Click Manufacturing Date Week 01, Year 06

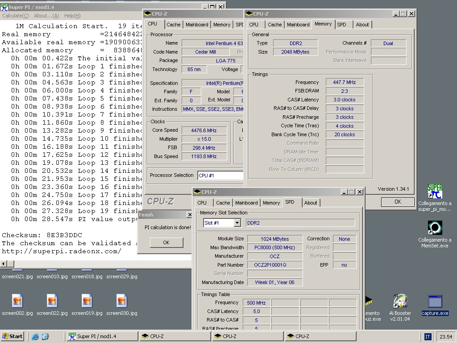[x=275, y=282]
